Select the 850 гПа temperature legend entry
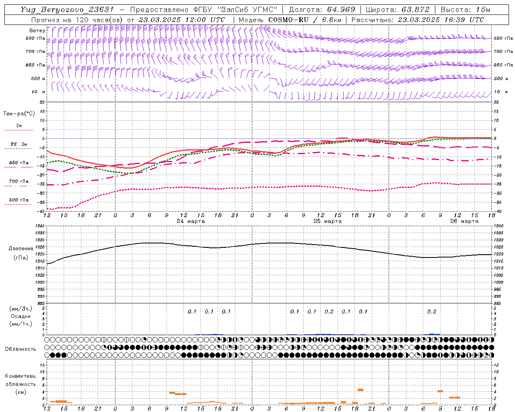The height and width of the screenshot is (412, 515). (x=19, y=163)
